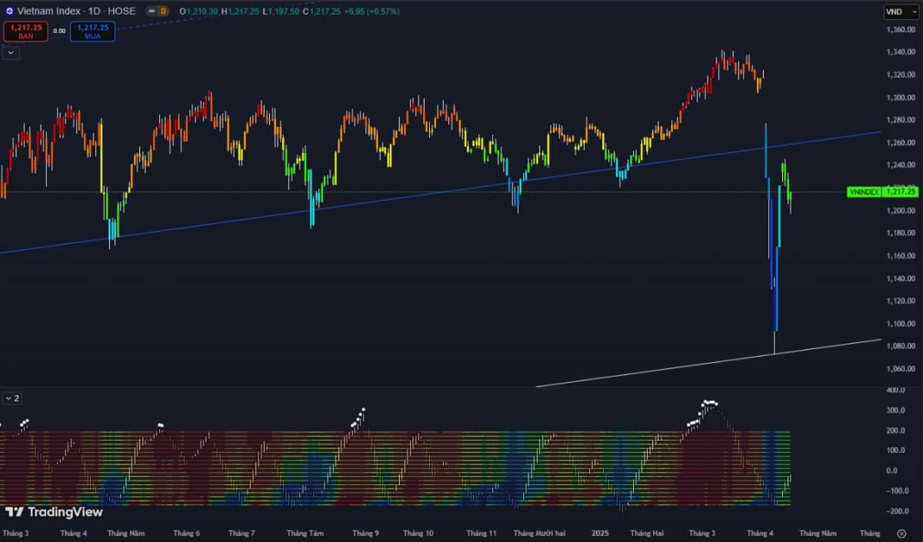Click the Tháng 9 label on time axis
The height and width of the screenshot is (542, 923).
[x=365, y=533]
